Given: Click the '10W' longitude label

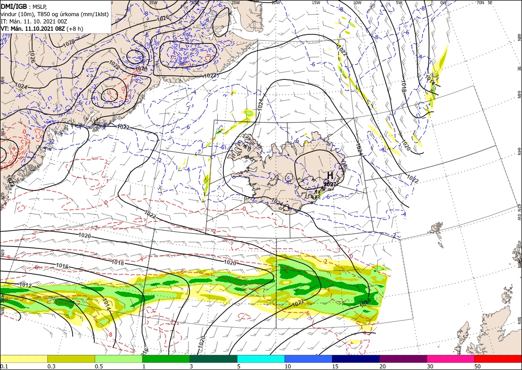Looking at the screenshot, I should point(357,3).
